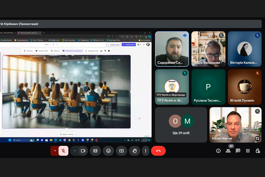Switch to Microsoft Designer browser tab

click(x=8, y=33)
